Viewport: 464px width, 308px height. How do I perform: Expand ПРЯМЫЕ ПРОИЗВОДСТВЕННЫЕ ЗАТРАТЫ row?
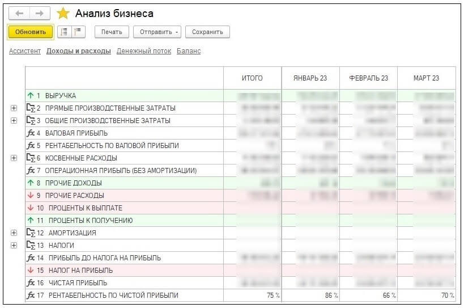pos(14,108)
